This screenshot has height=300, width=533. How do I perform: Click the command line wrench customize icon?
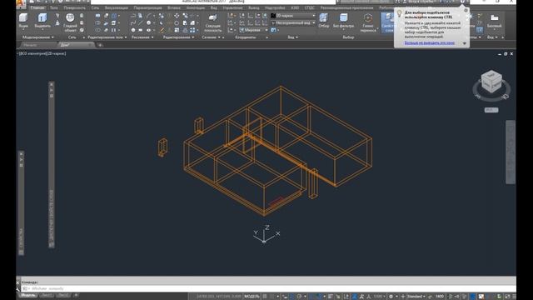(x=18, y=289)
